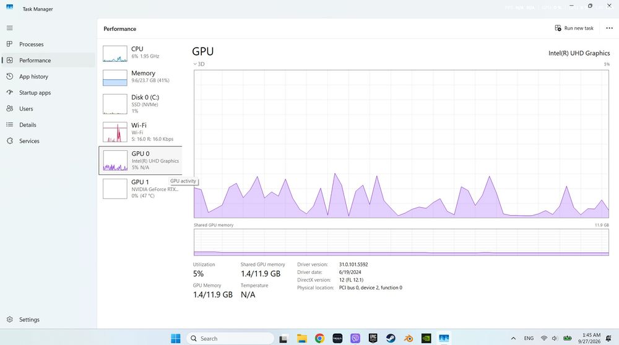
Task: Click the Utilization 5% value
Action: pyautogui.click(x=198, y=274)
